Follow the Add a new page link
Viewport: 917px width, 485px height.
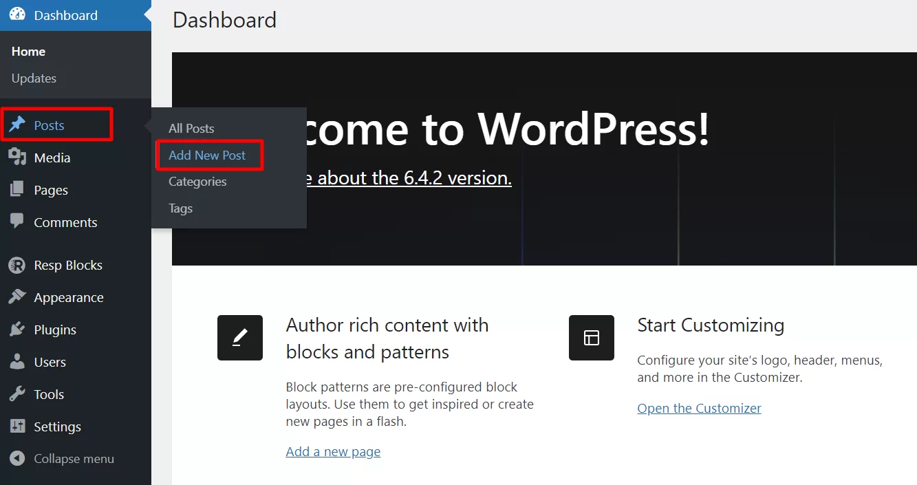[333, 452]
